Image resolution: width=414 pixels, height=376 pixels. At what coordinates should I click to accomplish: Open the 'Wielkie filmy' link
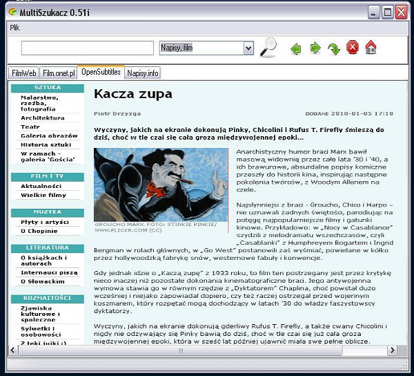click(x=43, y=195)
